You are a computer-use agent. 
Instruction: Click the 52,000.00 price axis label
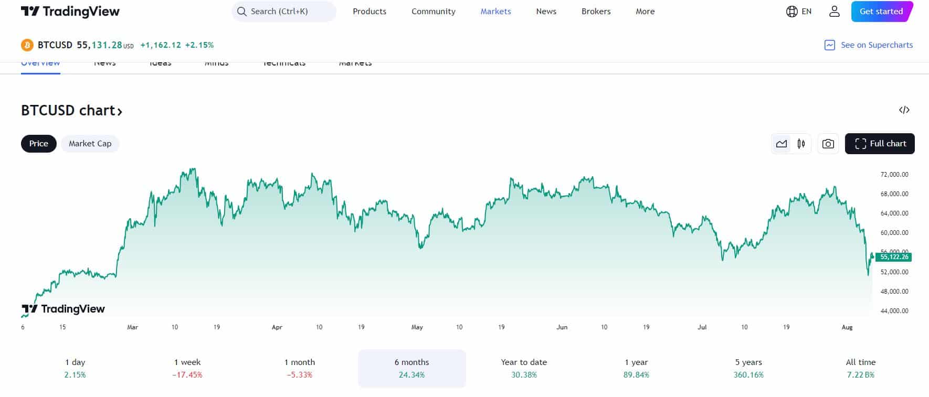tap(894, 272)
